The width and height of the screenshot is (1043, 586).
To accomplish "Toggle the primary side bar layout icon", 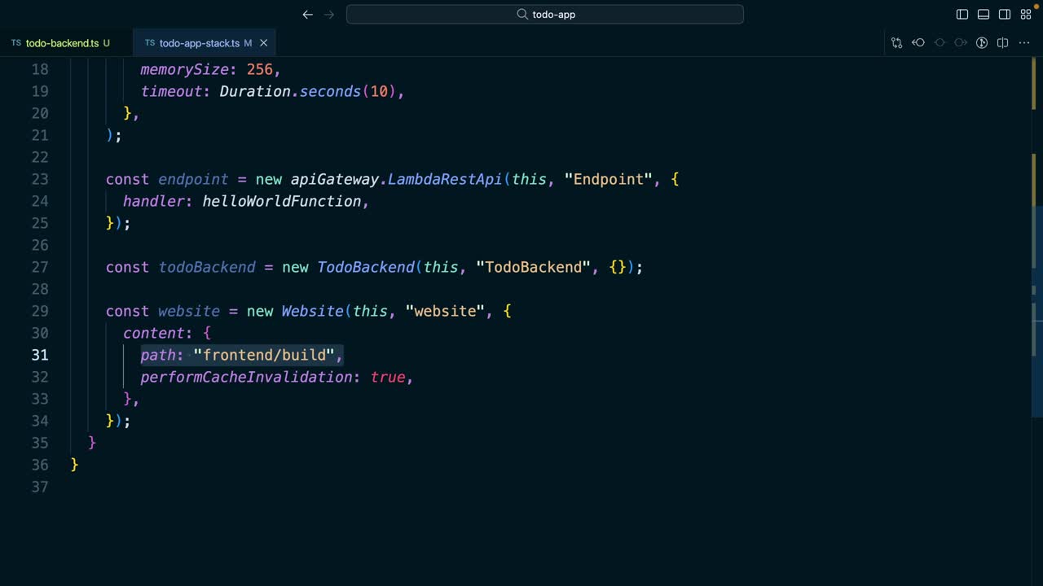I will 962,15.
